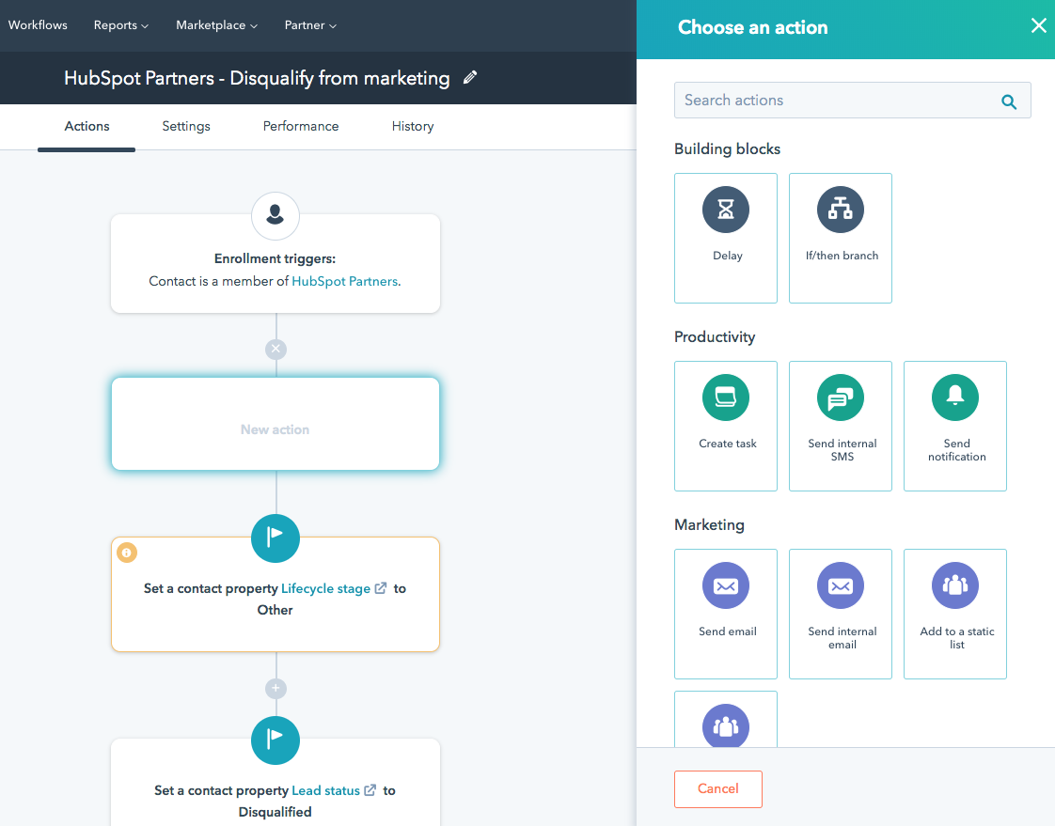
Task: Click the 'Disqualified' value text
Action: [x=276, y=812]
